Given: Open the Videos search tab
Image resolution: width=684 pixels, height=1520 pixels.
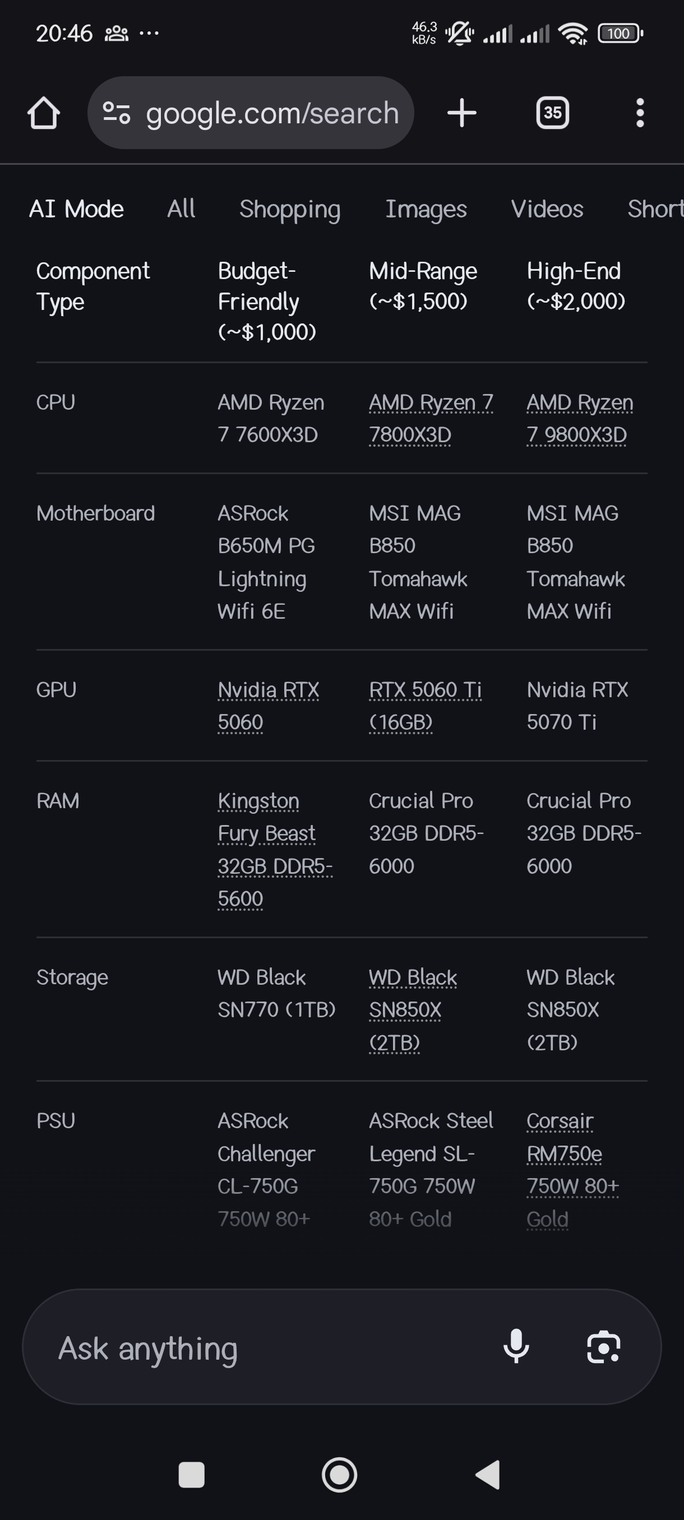Looking at the screenshot, I should pyautogui.click(x=547, y=209).
